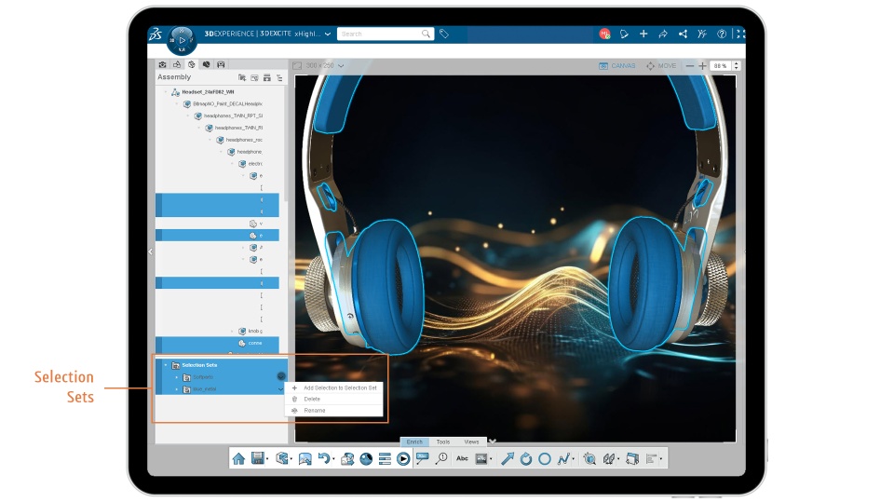This screenshot has height=503, width=894.
Task: Select the Softparts selection set
Action: pos(203,377)
